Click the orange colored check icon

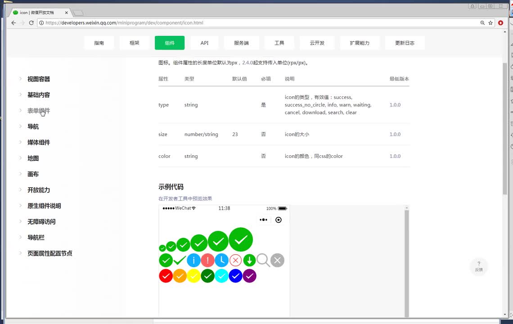pos(180,276)
